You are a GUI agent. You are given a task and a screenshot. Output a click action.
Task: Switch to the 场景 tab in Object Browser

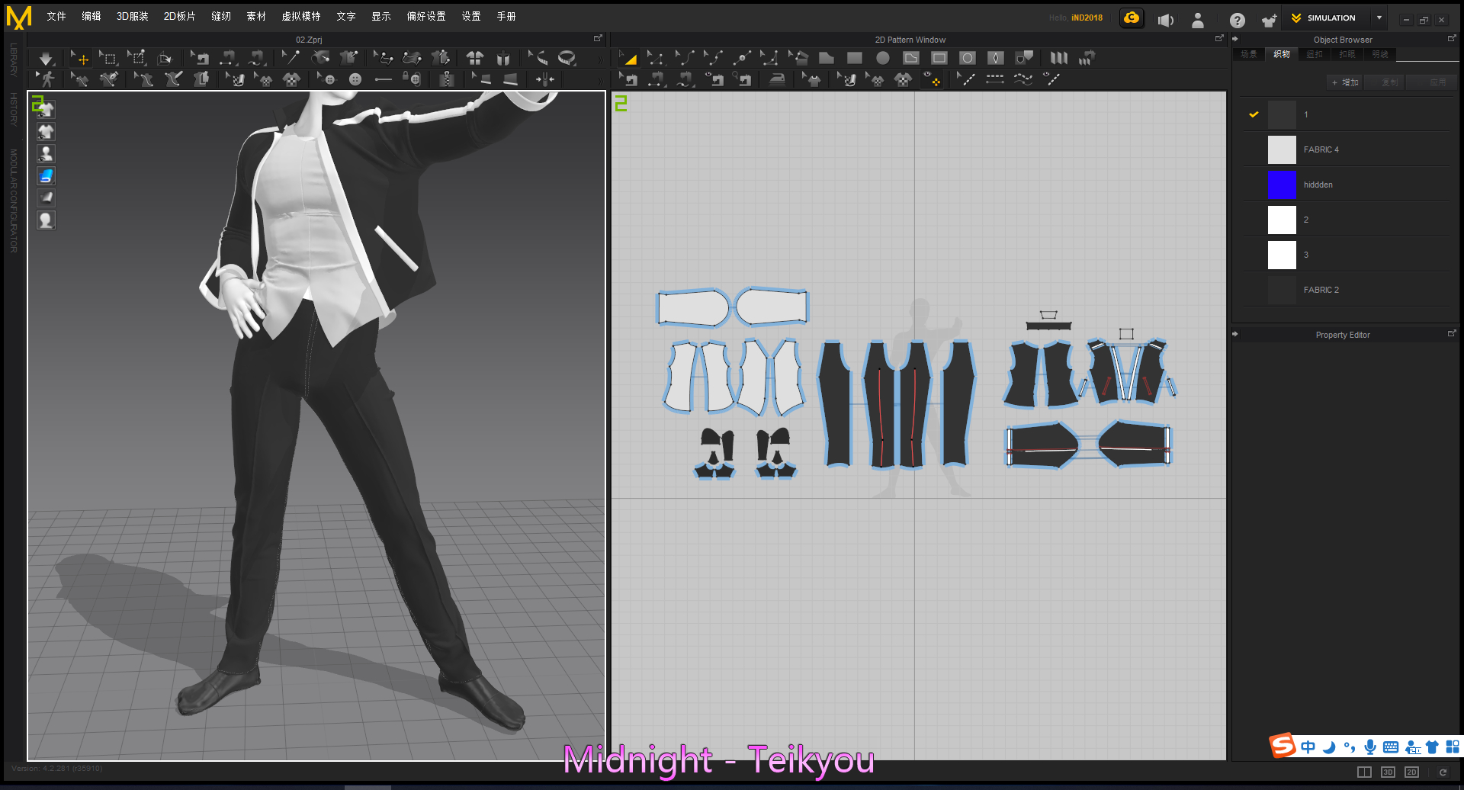pos(1248,54)
